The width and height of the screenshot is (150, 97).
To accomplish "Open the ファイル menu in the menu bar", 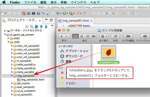I will point(30,2).
